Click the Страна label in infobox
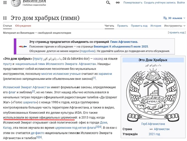Image resolution: width=187 pixels, height=141 pixels. click(127, 129)
